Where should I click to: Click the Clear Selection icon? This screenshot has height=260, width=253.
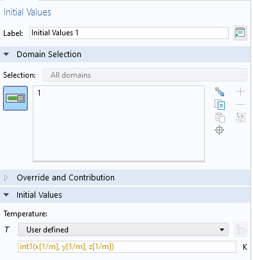coord(241,117)
